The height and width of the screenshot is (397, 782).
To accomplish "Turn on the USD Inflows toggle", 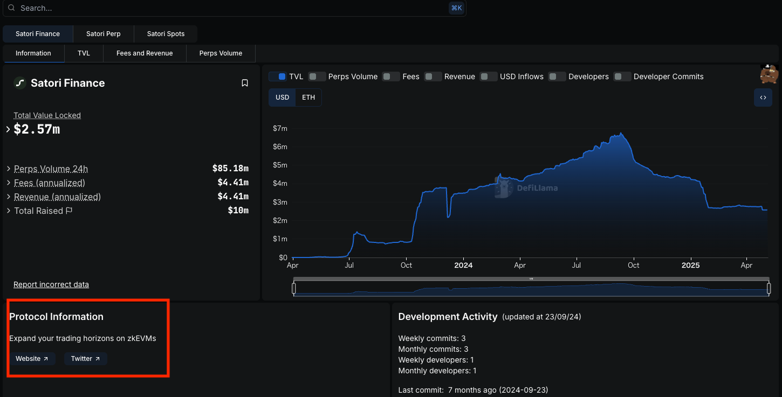I will 489,76.
